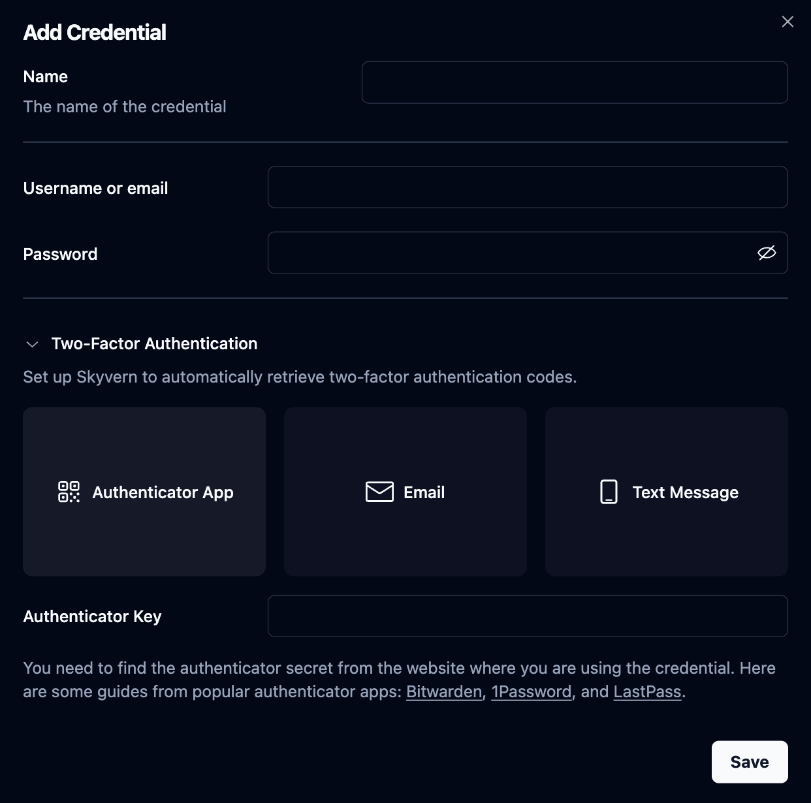Select the Authenticator App 2FA option
This screenshot has height=803, width=811.
[x=144, y=492]
